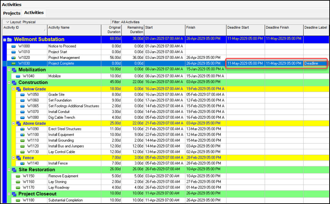Click the W1110 not-started activity icon
Viewport: 330px width, 204px height.
coord(23,140)
